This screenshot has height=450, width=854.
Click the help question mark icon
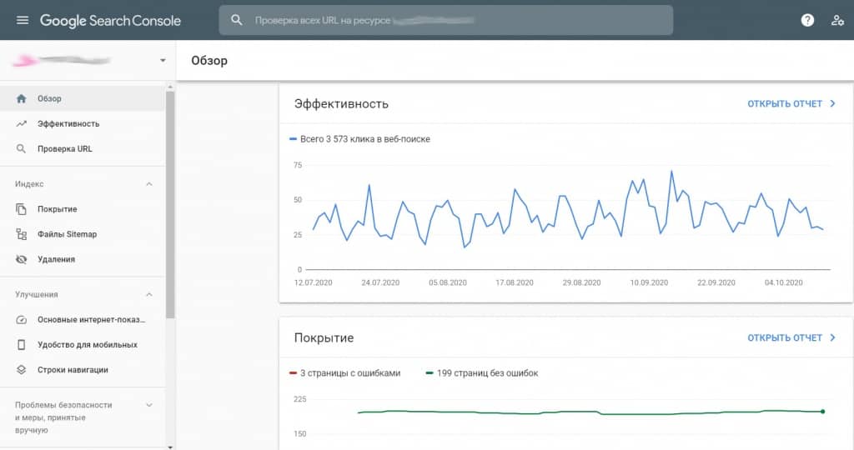807,20
